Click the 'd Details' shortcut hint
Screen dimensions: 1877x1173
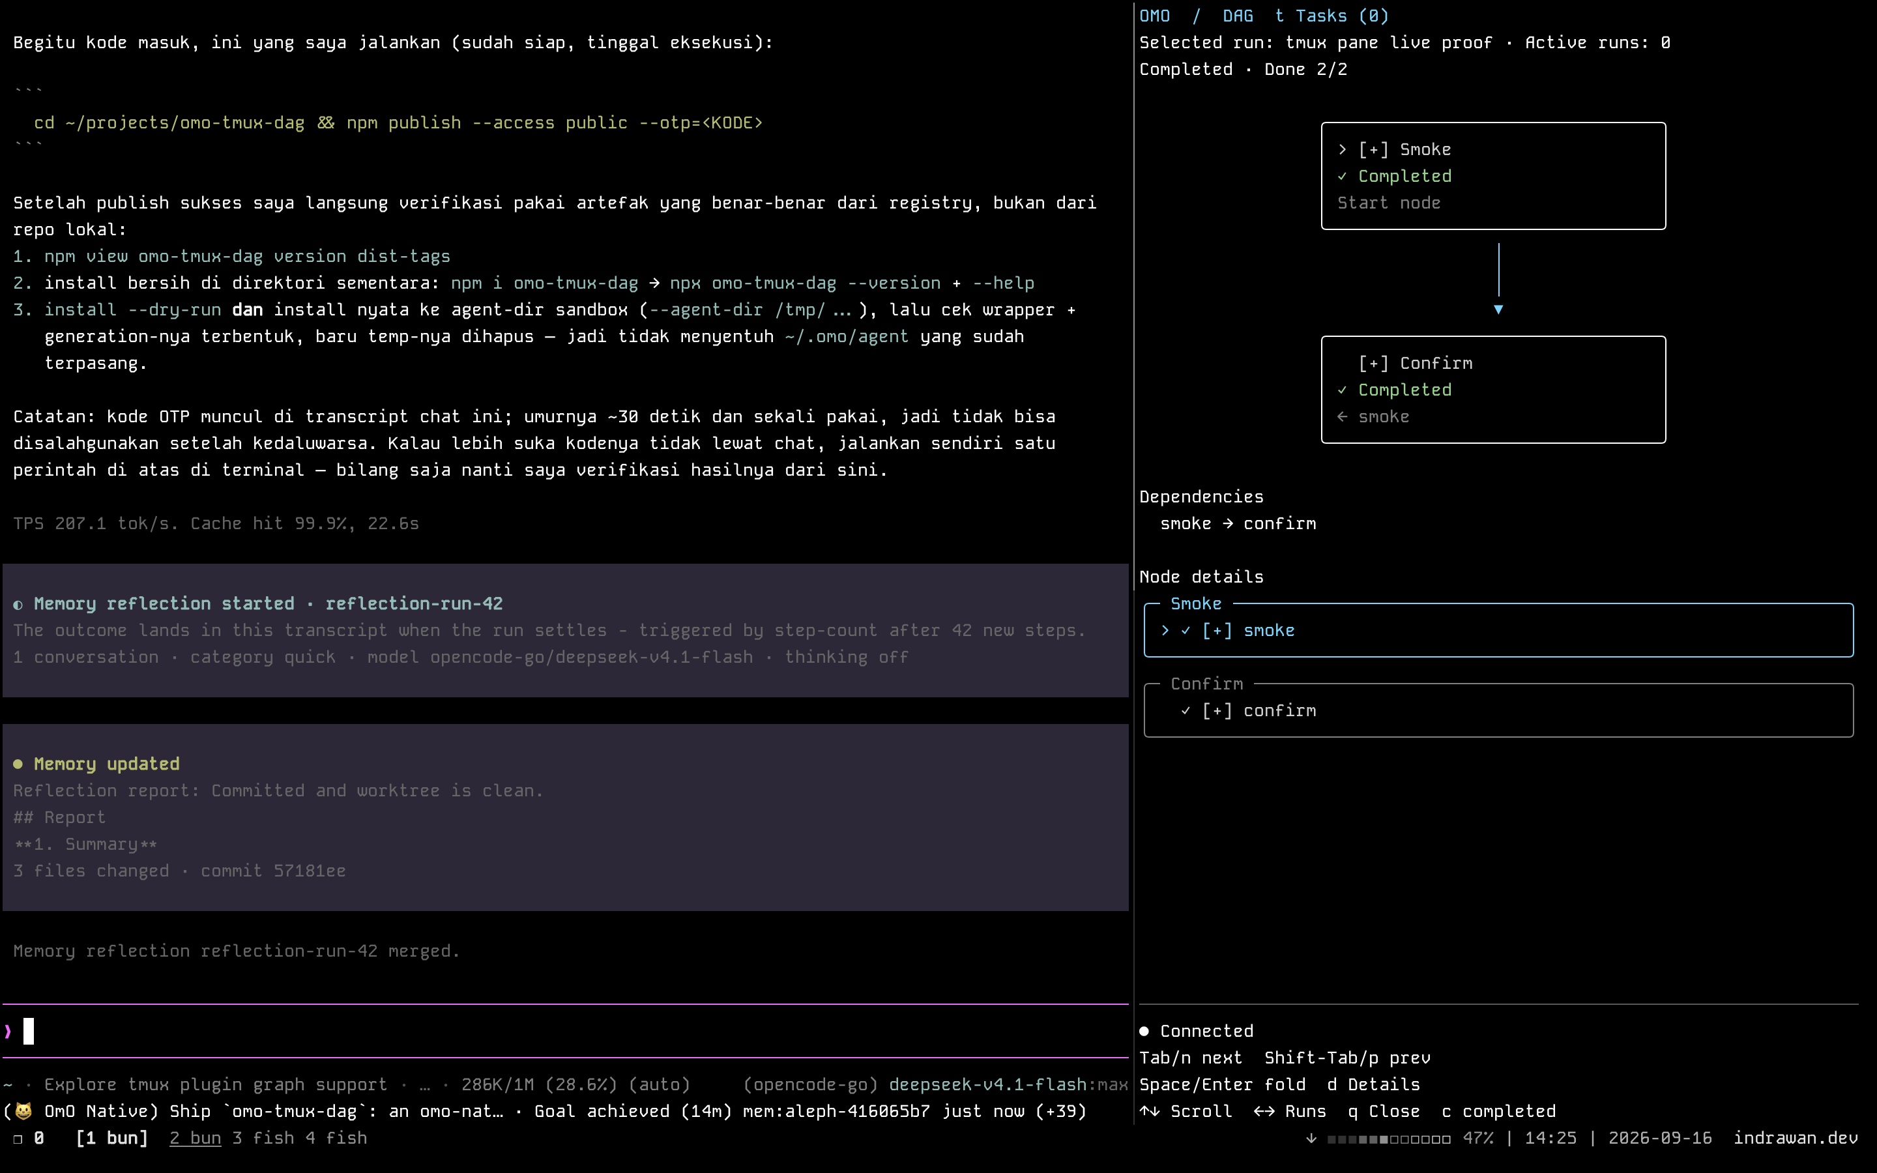1374,1084
